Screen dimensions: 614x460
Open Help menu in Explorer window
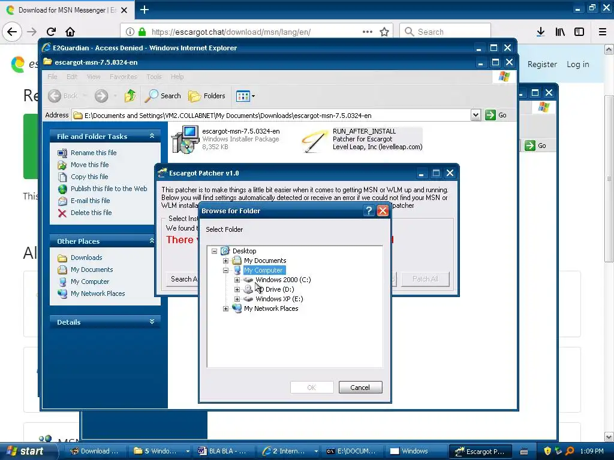177,77
